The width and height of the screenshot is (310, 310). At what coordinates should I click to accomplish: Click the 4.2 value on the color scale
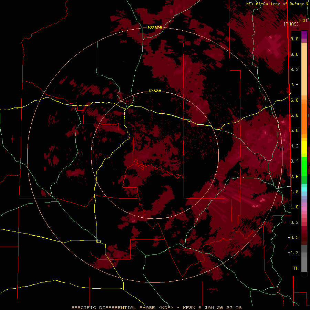click(294, 146)
